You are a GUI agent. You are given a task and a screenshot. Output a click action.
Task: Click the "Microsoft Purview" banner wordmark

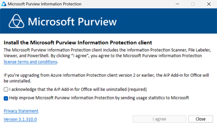pos(72,22)
